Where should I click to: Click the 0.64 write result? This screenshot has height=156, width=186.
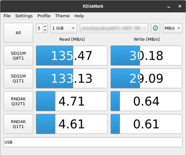[146, 101]
